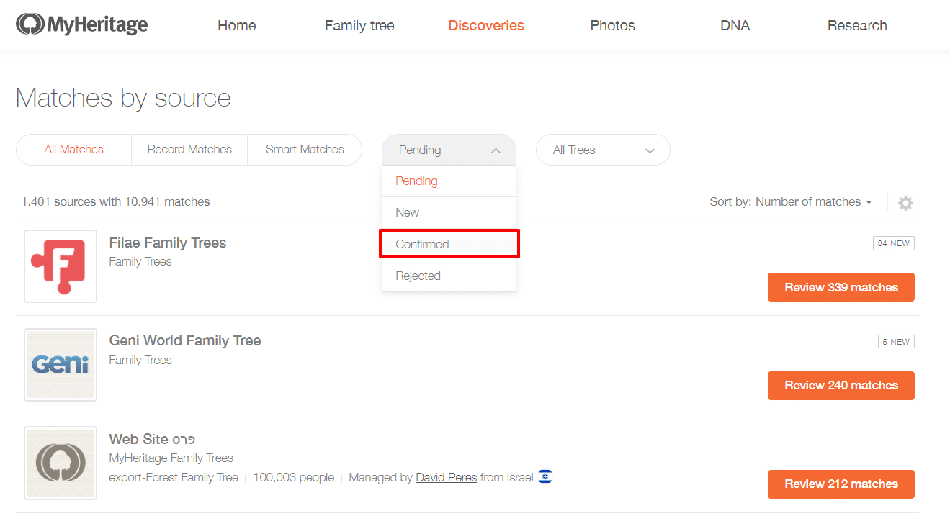The image size is (950, 521).
Task: Switch to the Smart Matches tab
Action: [305, 150]
